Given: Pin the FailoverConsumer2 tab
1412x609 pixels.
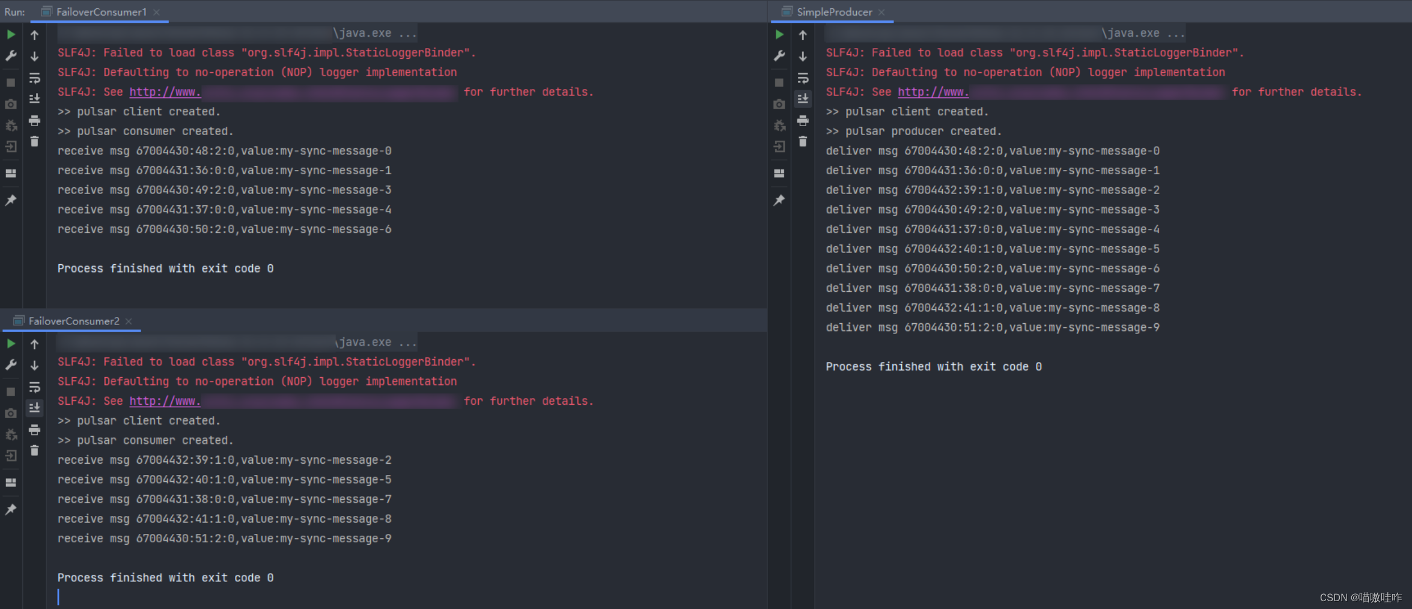Looking at the screenshot, I should click(11, 509).
